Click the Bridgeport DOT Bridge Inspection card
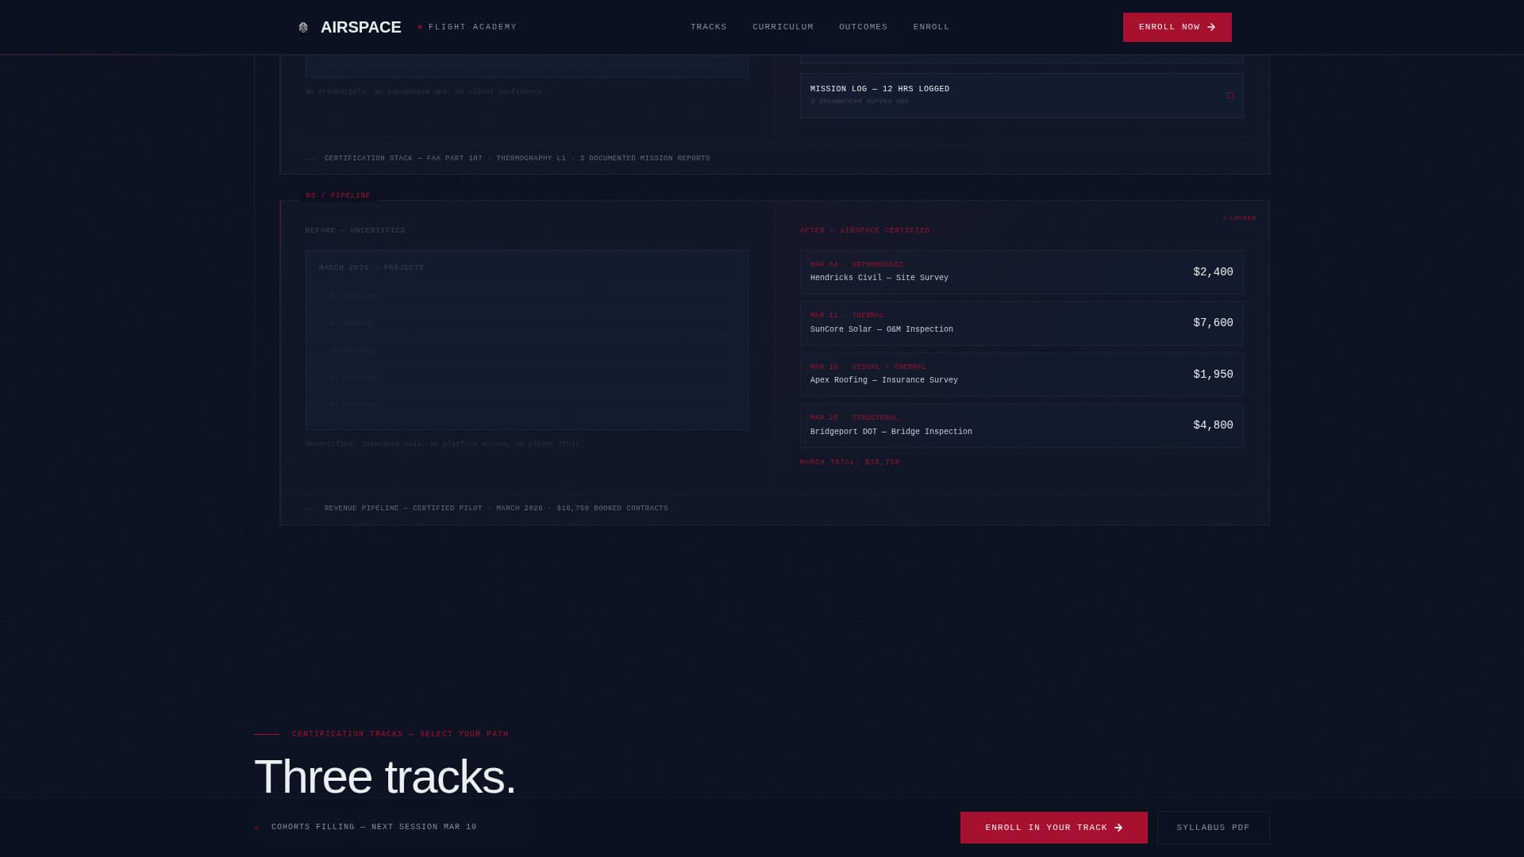 tap(1022, 425)
